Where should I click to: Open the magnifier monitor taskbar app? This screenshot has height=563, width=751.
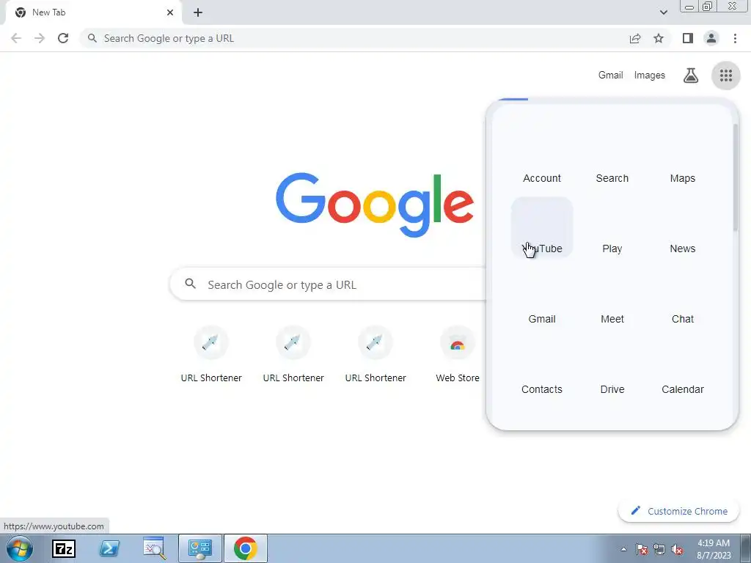pos(155,548)
